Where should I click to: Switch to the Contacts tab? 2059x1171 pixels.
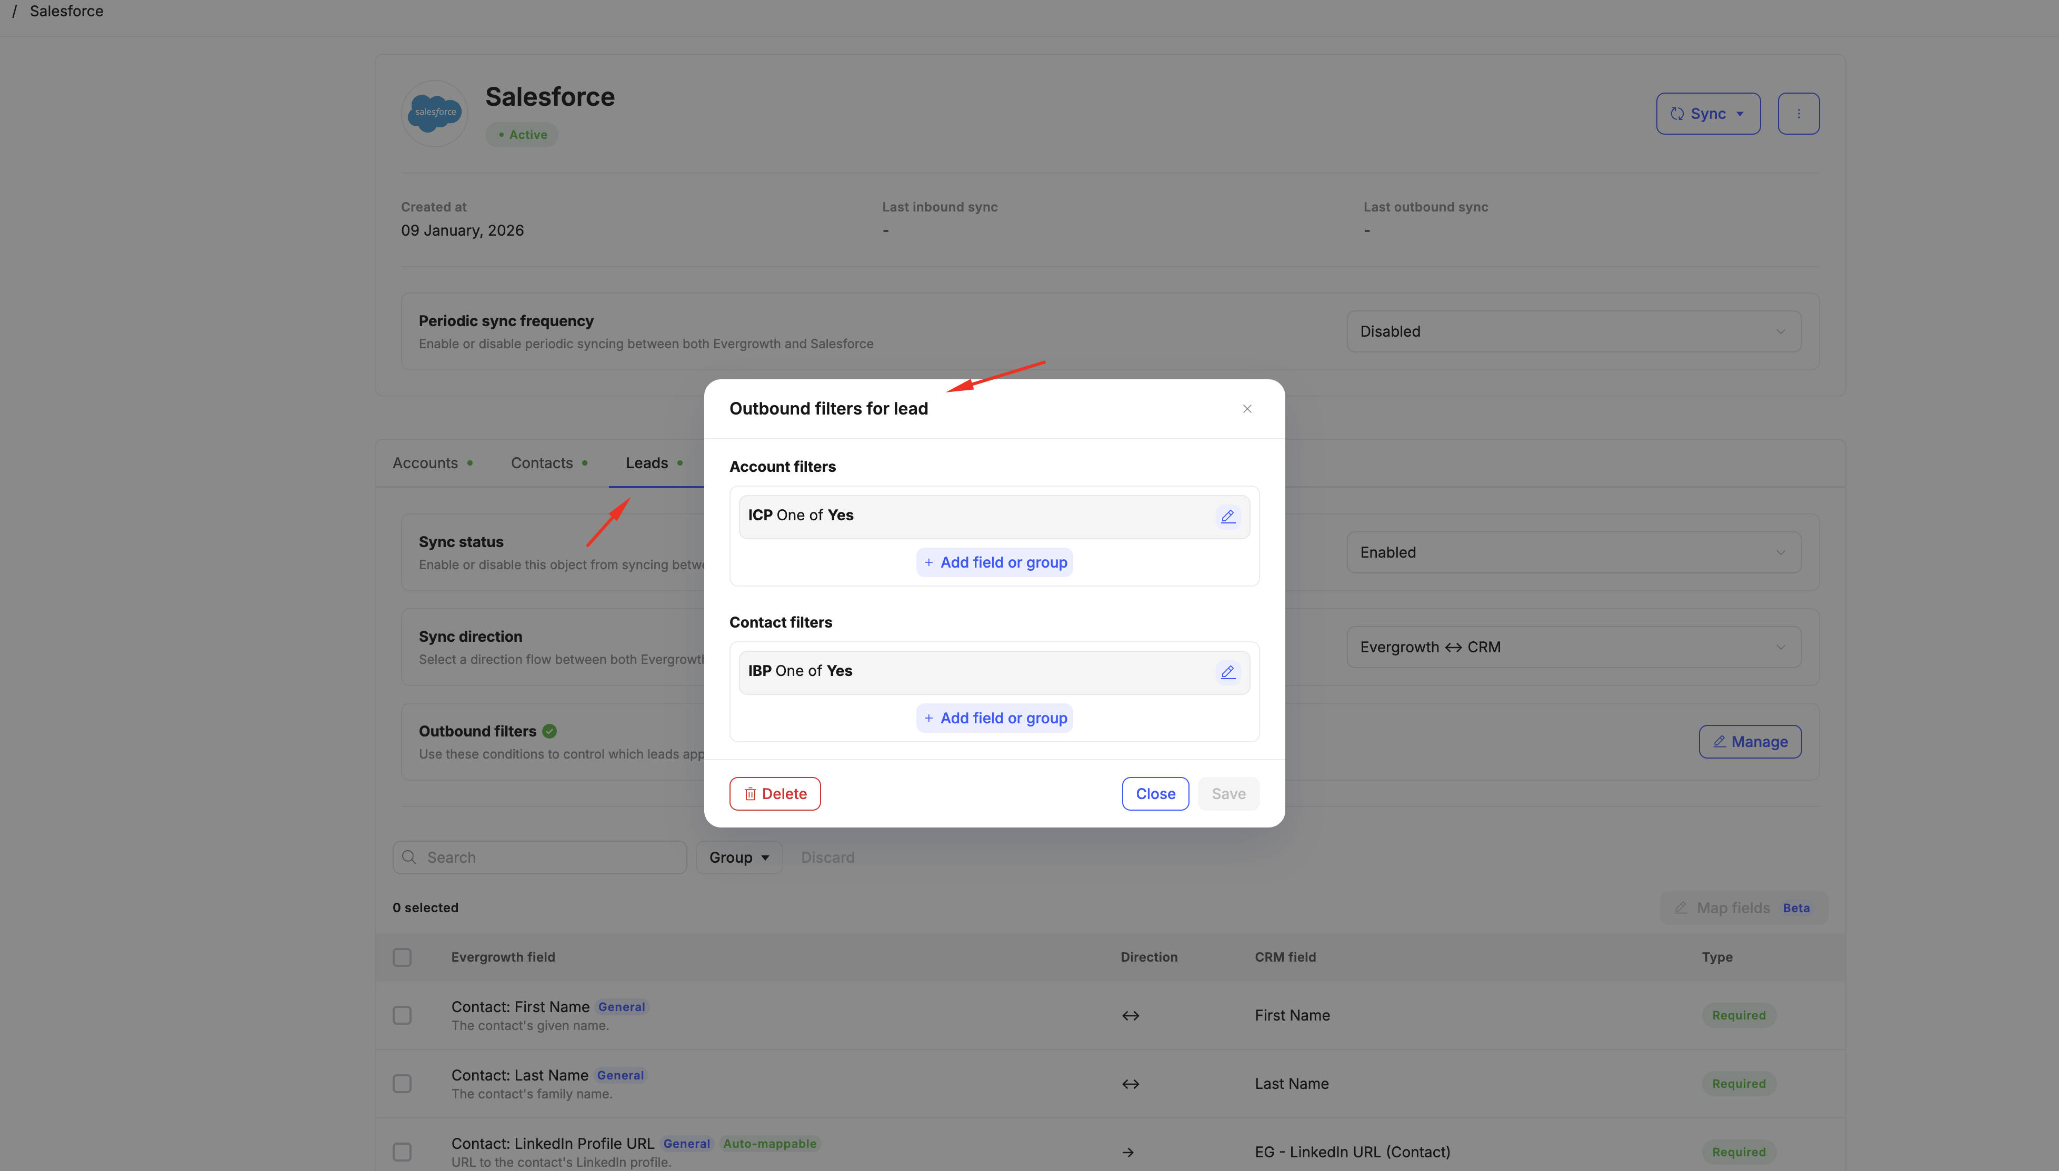[x=541, y=462]
